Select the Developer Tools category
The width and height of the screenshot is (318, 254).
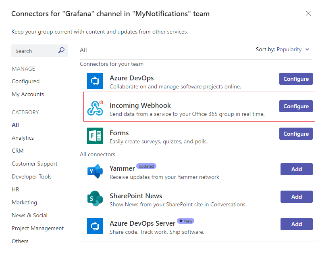(31, 176)
